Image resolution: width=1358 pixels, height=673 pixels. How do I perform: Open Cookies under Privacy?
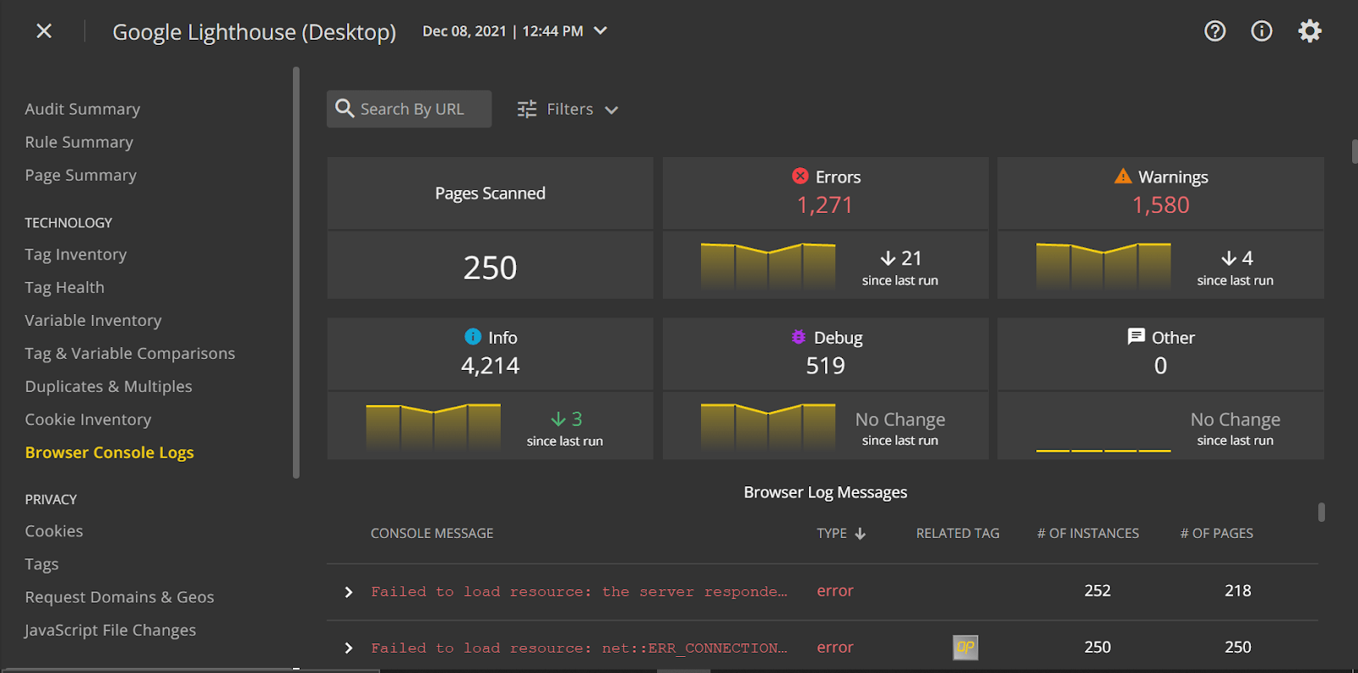click(53, 531)
